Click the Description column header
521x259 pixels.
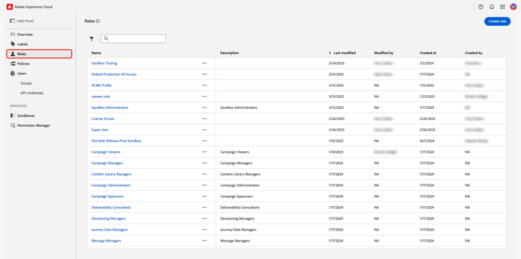pos(229,53)
